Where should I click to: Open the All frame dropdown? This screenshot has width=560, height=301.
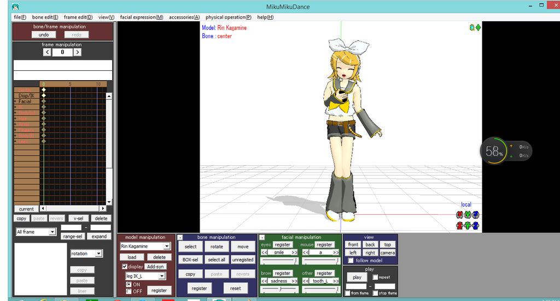pyautogui.click(x=52, y=232)
